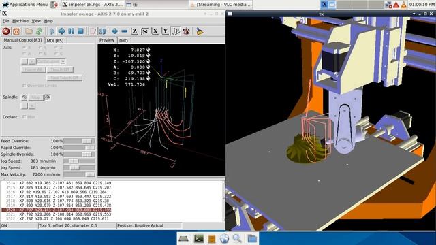Click the G-code listing vertical scrollbar
436x245 pixels.
[223, 201]
